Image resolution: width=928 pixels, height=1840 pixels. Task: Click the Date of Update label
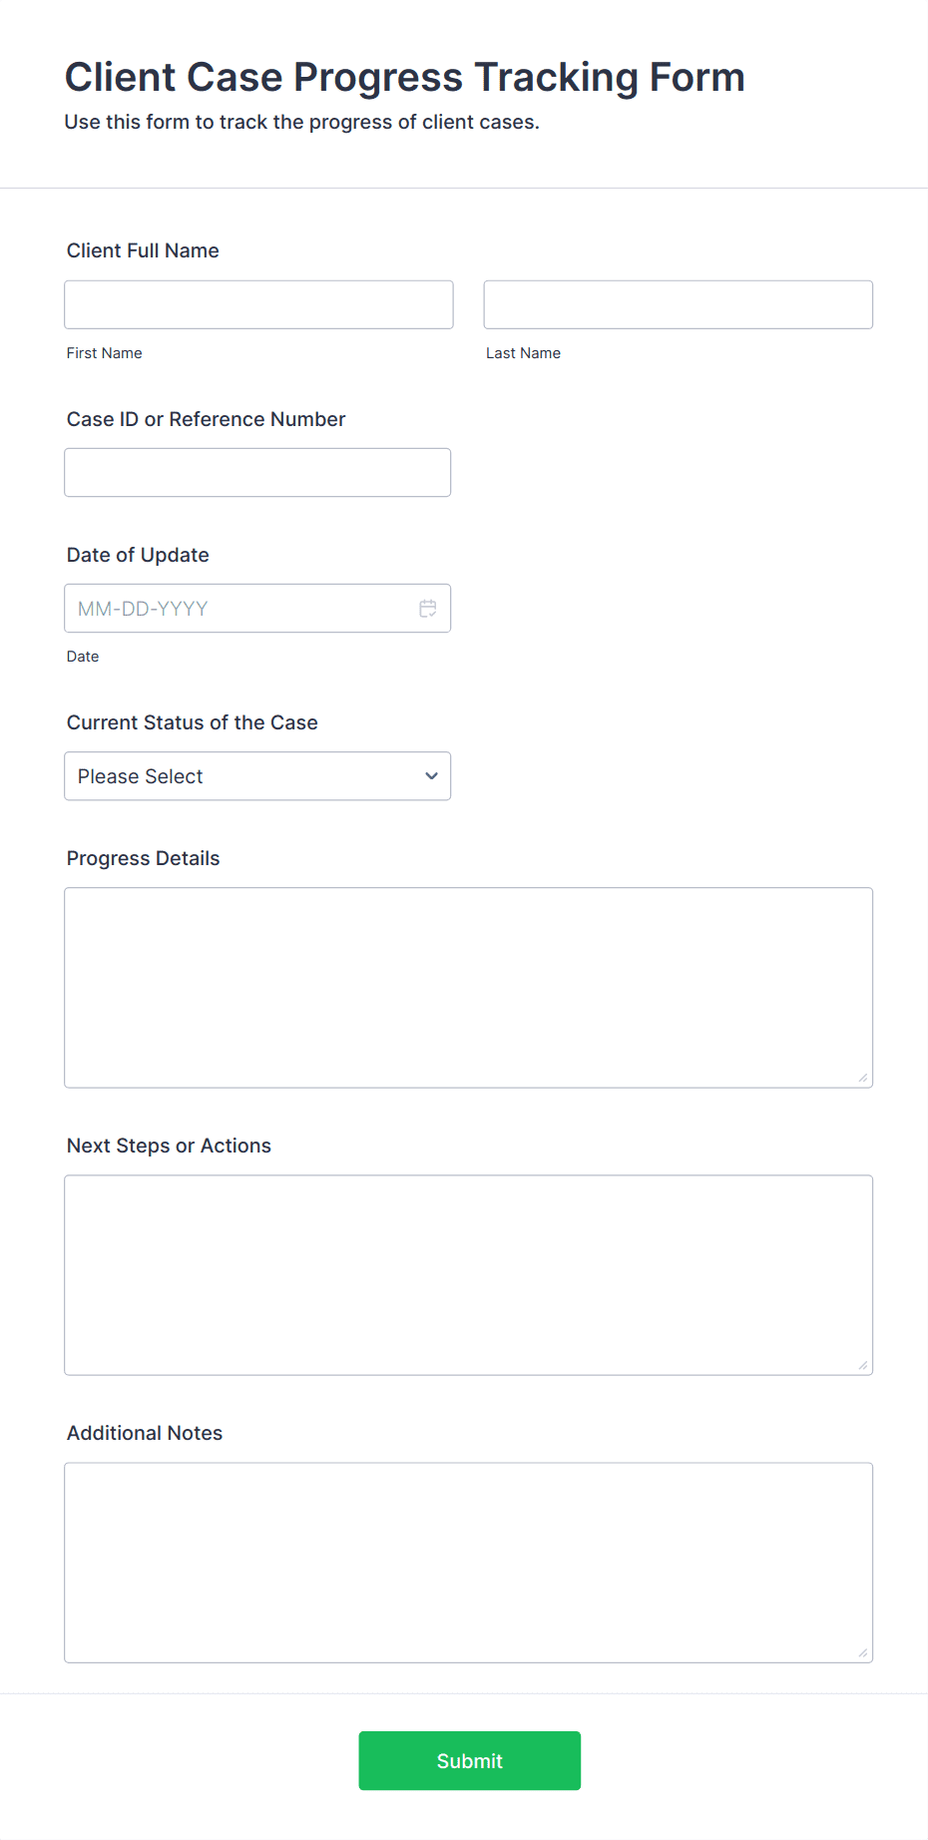click(x=138, y=555)
